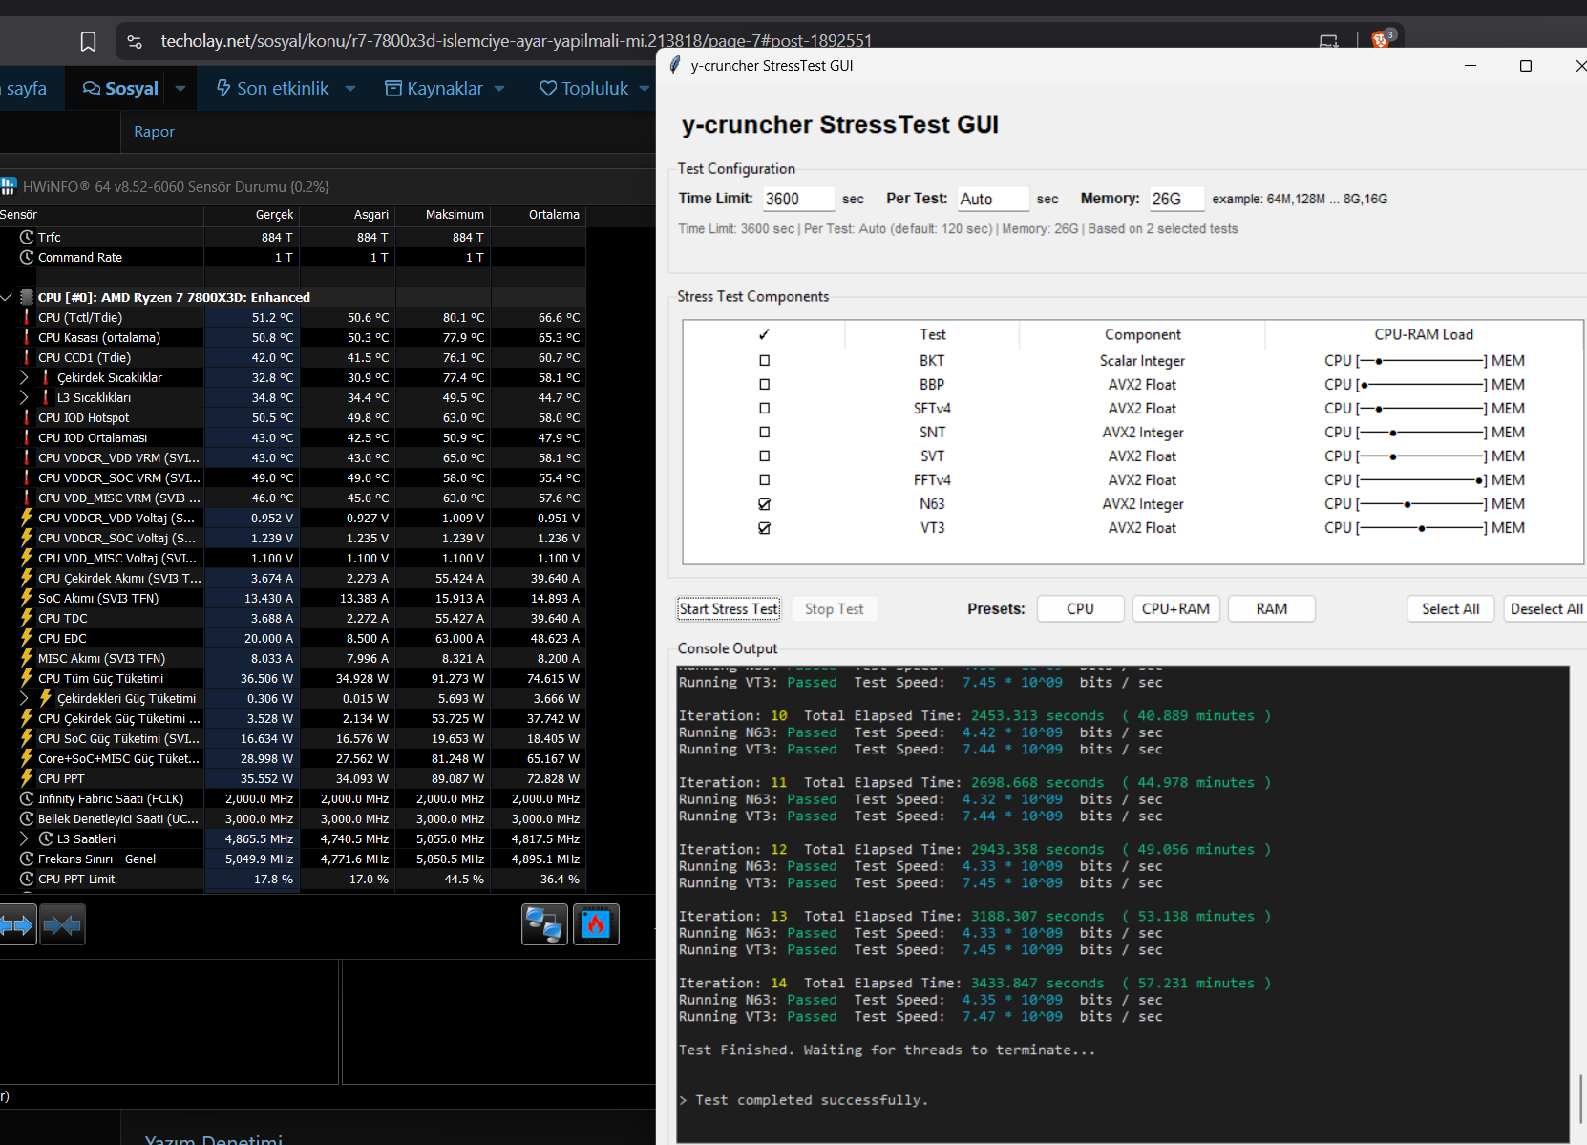Click the bookmark icon in the browser toolbar
Viewport: 1587px width, 1145px height.
88,41
